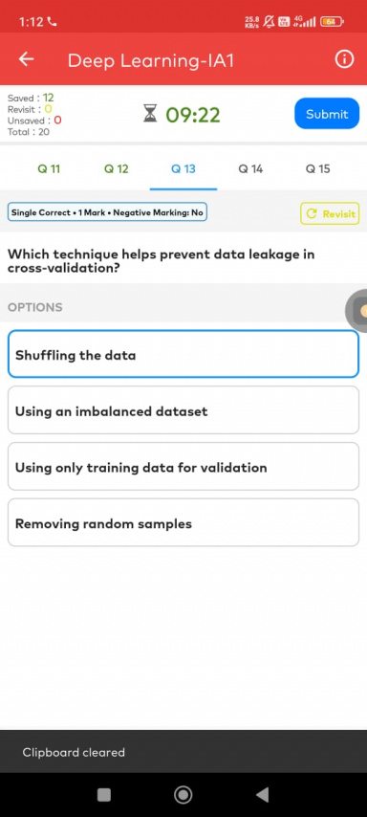Viewport: 367px width, 817px height.
Task: Switch to question tab Q 12
Action: tap(116, 168)
